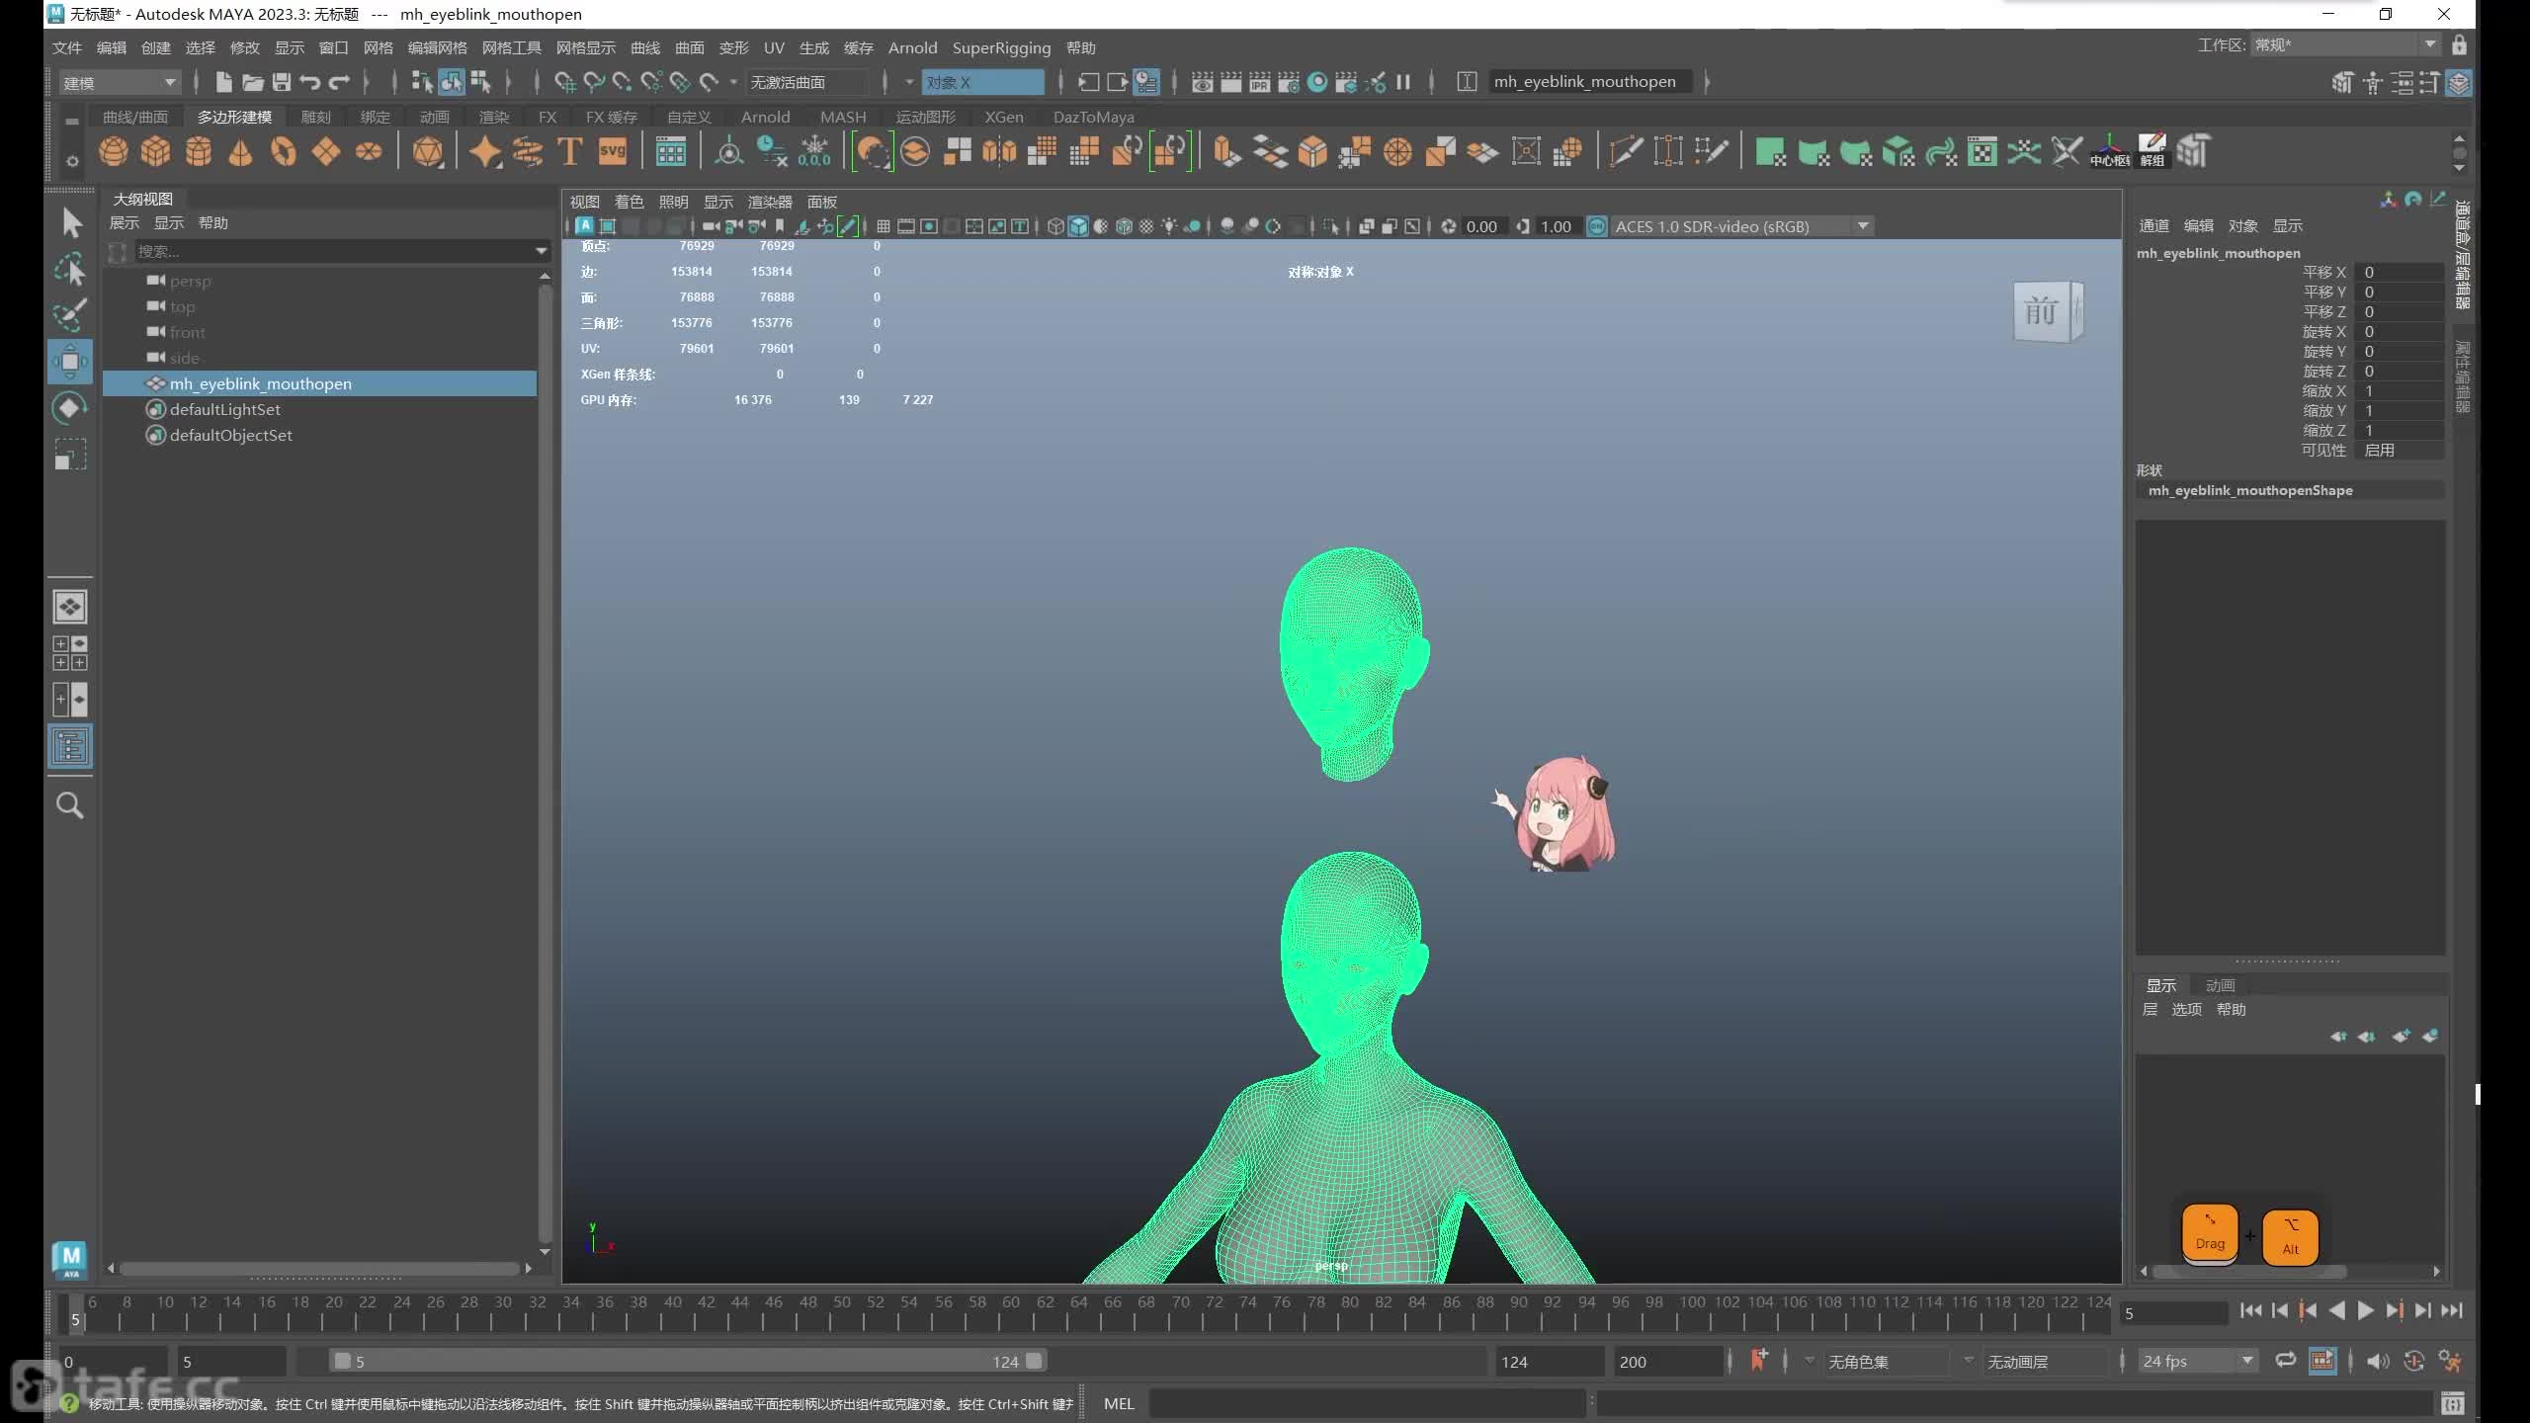Click the SVG import shelf icon

coord(613,151)
